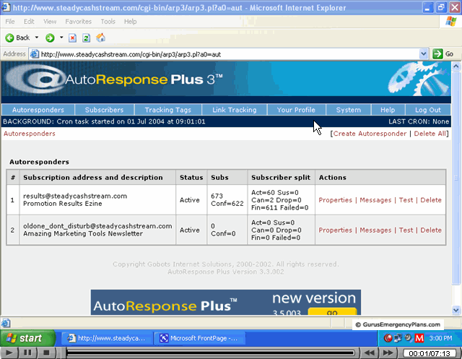Click Test for Amazing Marketing Tools Newsletter
462x359 pixels.
click(406, 230)
